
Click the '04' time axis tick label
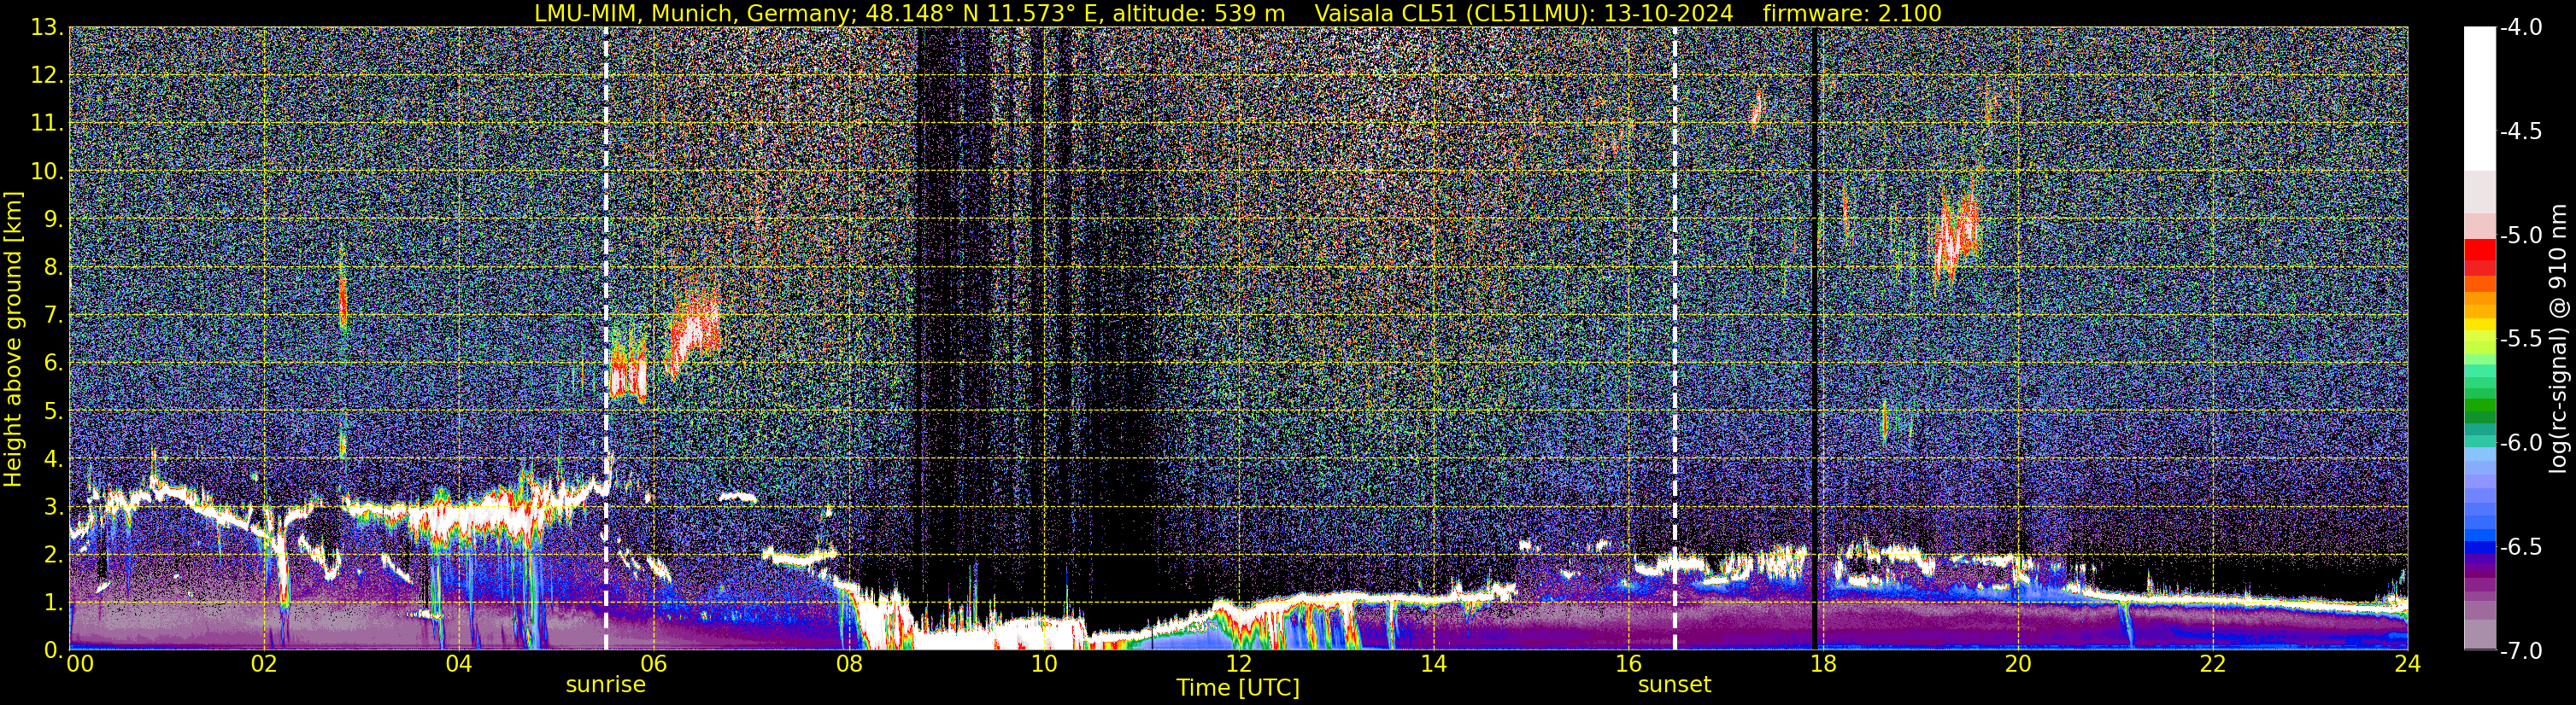pyautogui.click(x=458, y=664)
